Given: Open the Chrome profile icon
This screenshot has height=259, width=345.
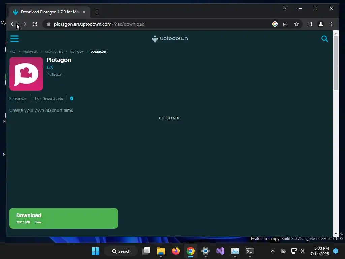Looking at the screenshot, I should tap(321, 24).
